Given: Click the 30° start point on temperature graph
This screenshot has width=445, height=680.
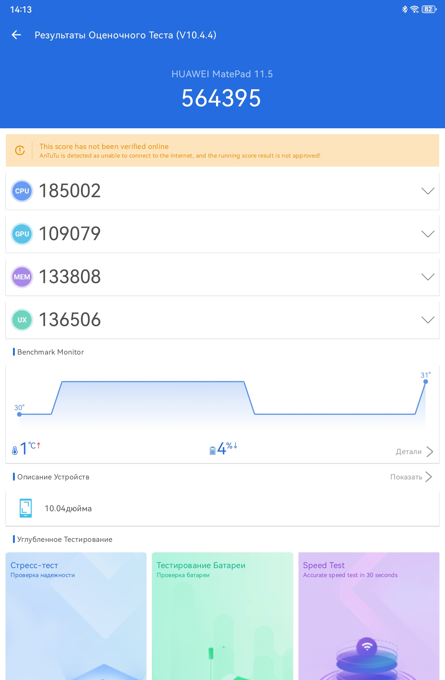Looking at the screenshot, I should pyautogui.click(x=19, y=414).
